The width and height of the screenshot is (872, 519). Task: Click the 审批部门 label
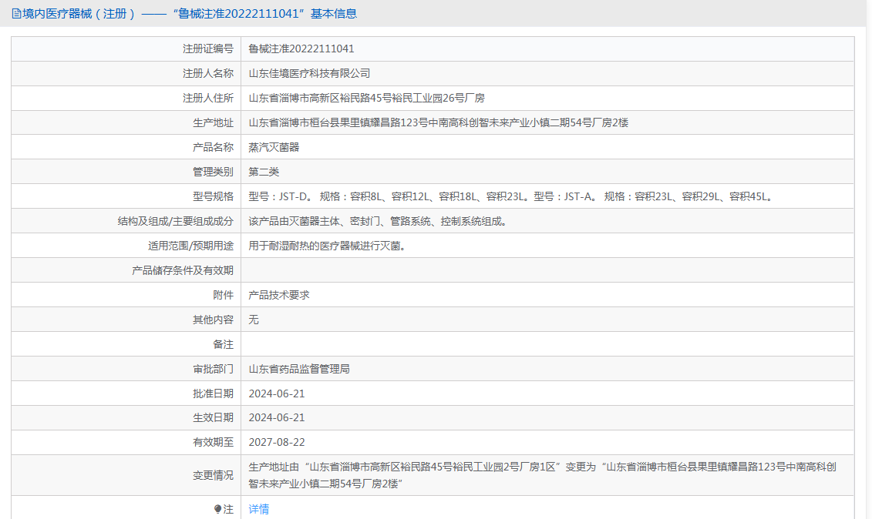pyautogui.click(x=213, y=369)
